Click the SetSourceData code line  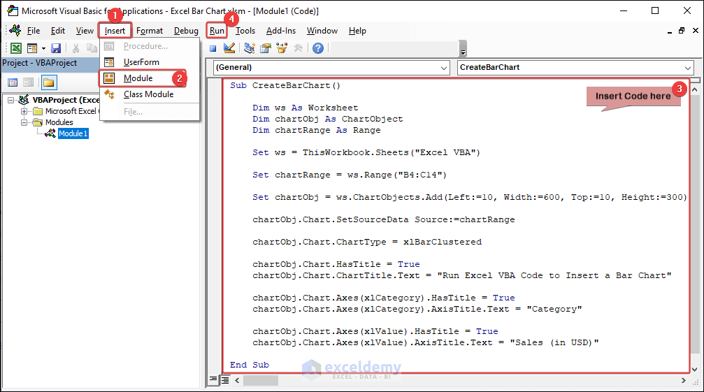[x=383, y=219]
